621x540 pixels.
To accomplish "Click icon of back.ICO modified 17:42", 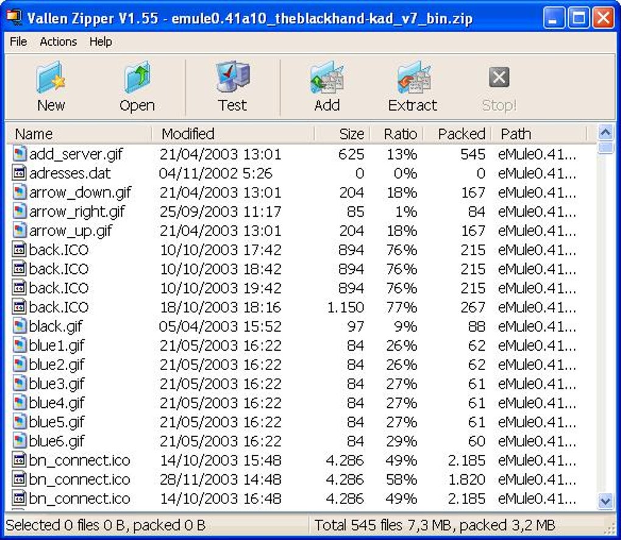I will coord(19,250).
